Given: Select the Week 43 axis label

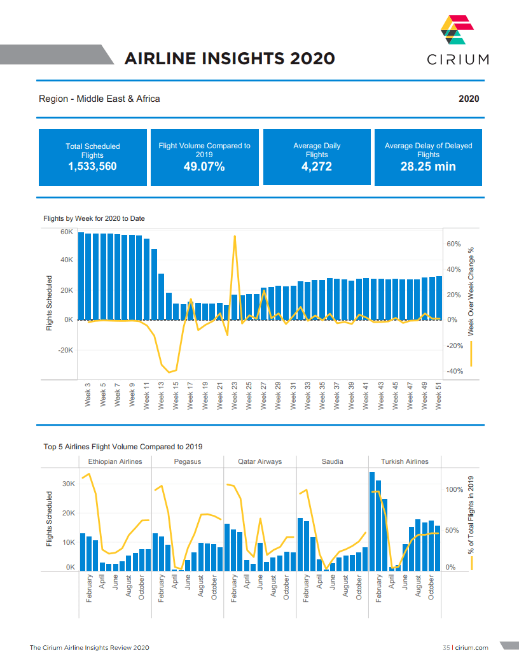Looking at the screenshot, I should 381,396.
